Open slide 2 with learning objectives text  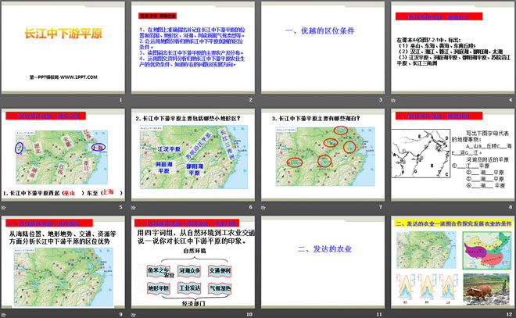pyautogui.click(x=192, y=53)
